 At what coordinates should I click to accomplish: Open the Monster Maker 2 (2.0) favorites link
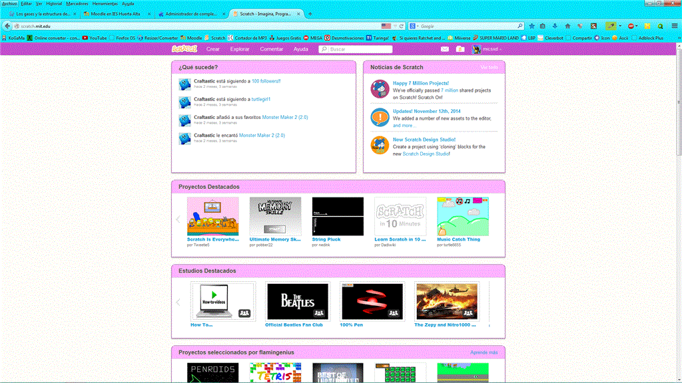(284, 117)
